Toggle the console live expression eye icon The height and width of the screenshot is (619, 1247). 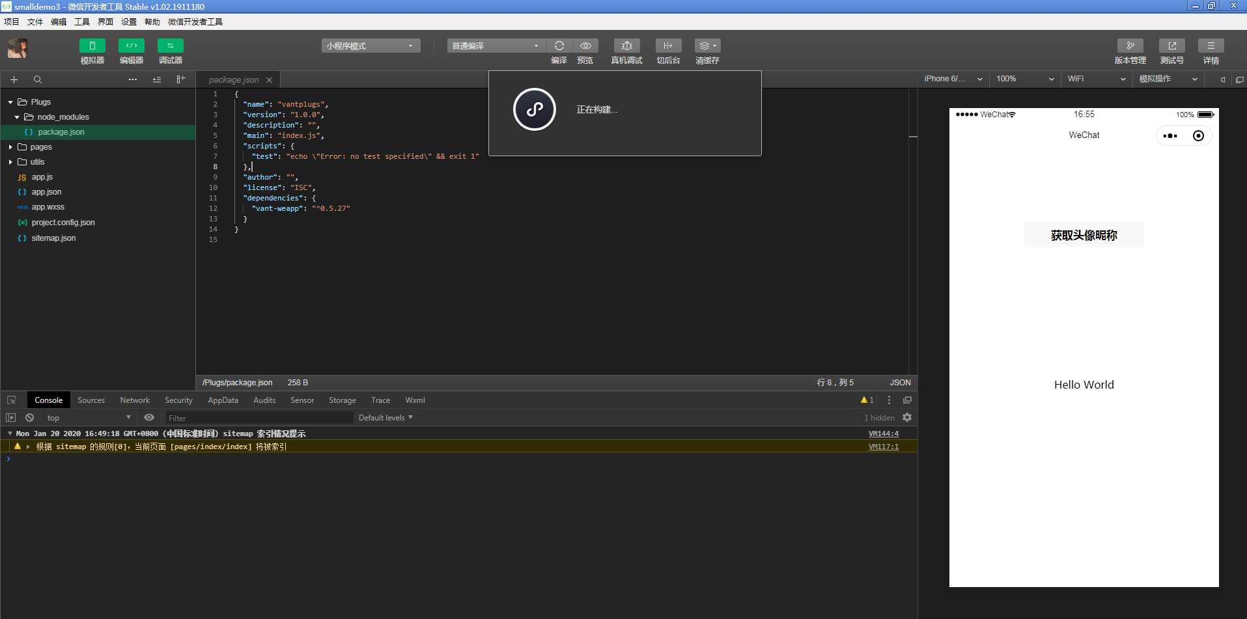click(x=149, y=418)
